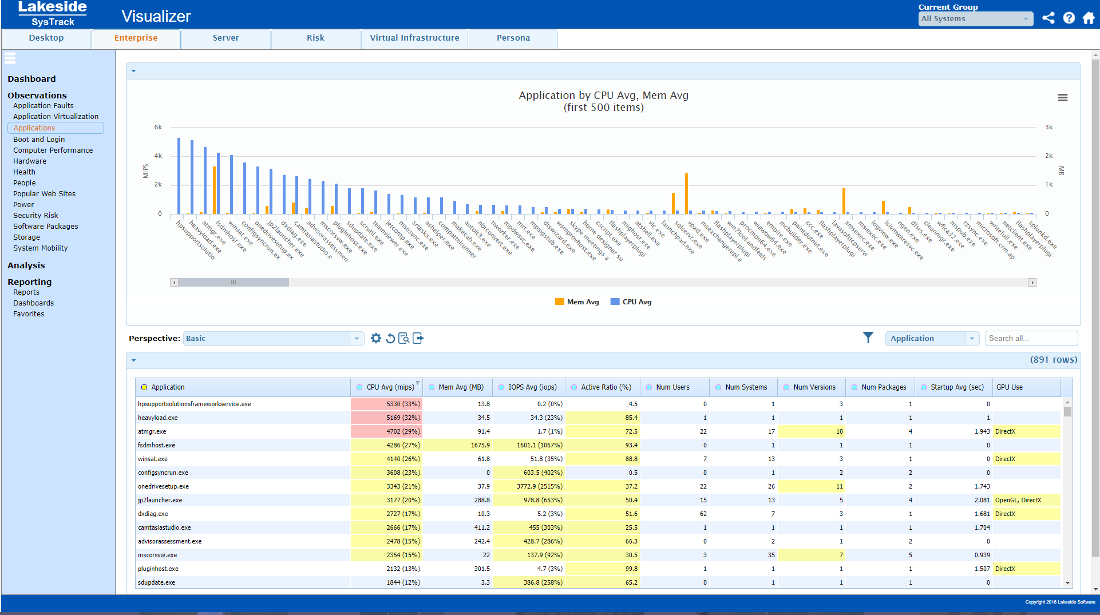
Task: Click the OpenGL, DirectX GPU cell
Action: click(x=1027, y=500)
